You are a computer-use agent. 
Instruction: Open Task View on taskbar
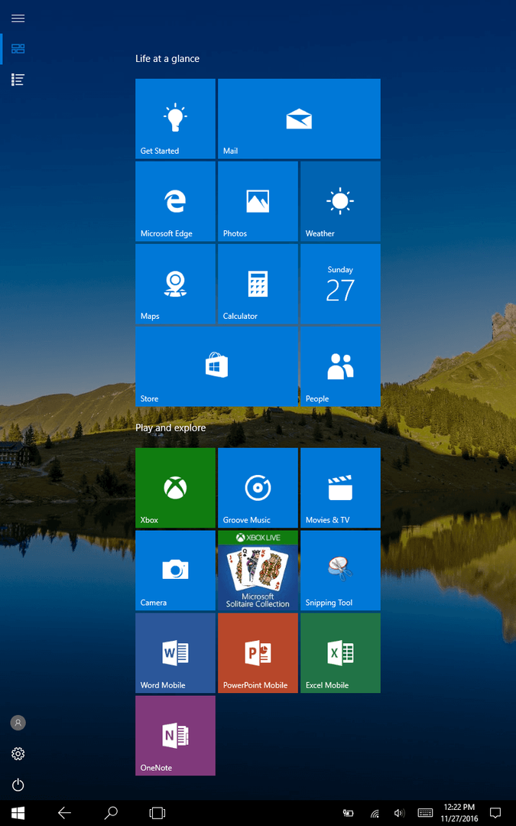[x=157, y=813]
